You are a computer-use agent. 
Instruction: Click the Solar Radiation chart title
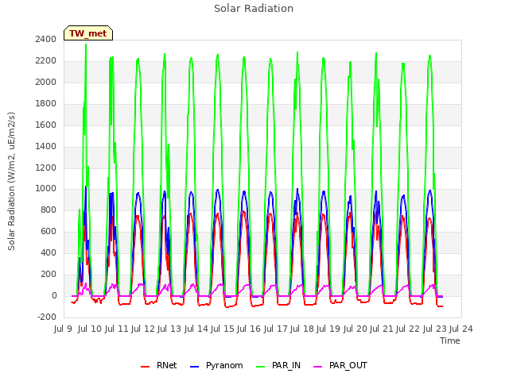(254, 9)
